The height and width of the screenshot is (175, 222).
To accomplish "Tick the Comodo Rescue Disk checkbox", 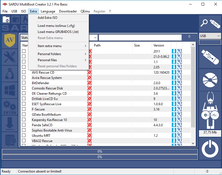I will [x=24, y=88].
